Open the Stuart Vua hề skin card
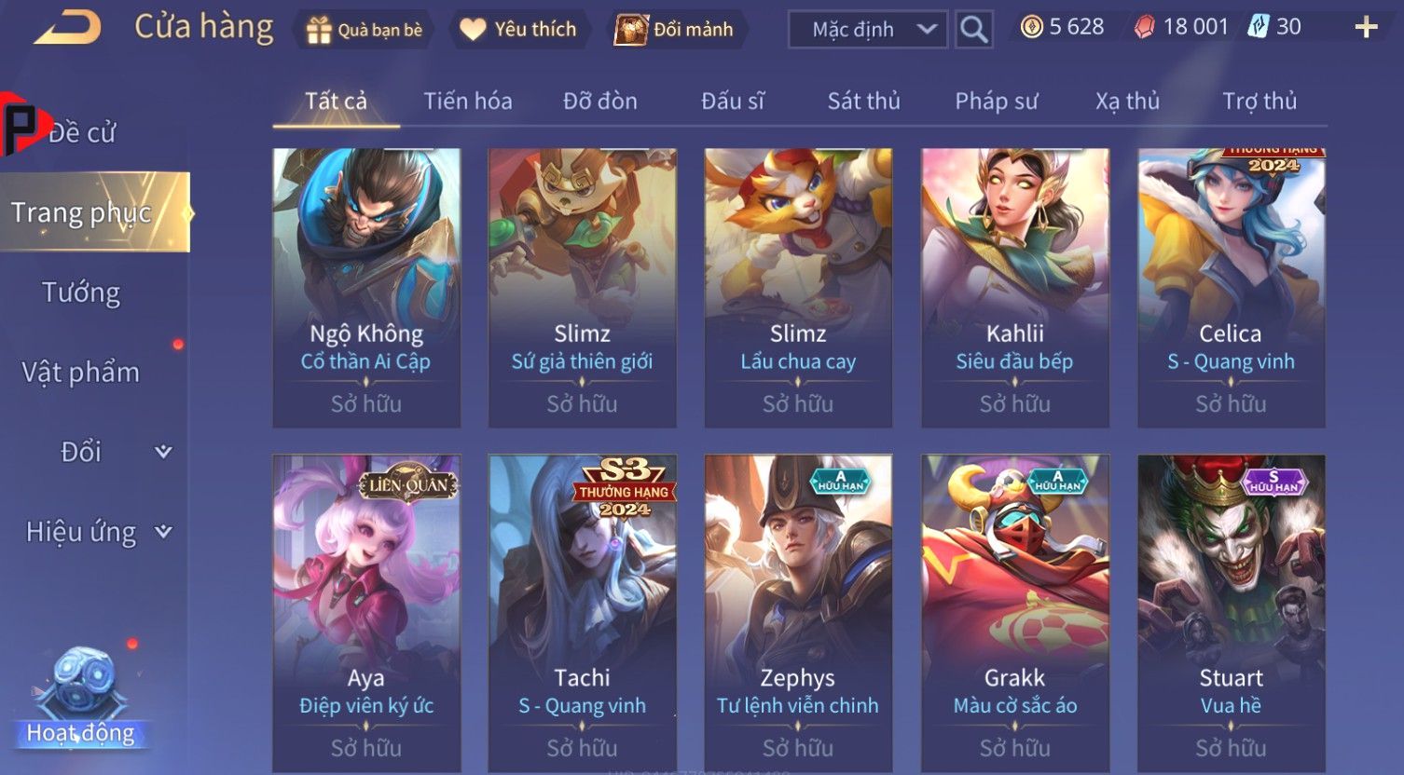 point(1231,612)
